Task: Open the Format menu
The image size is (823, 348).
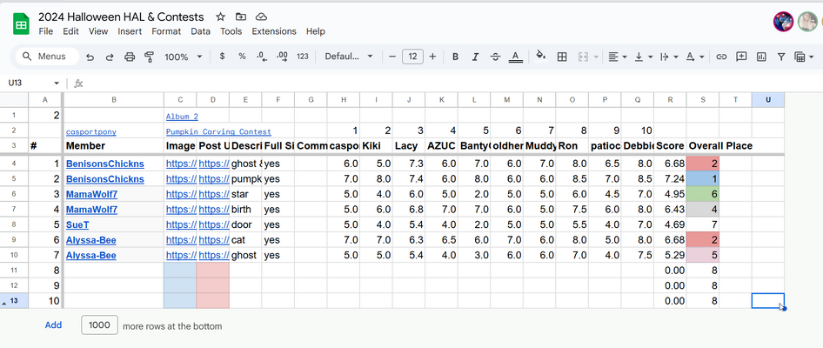Action: click(166, 31)
